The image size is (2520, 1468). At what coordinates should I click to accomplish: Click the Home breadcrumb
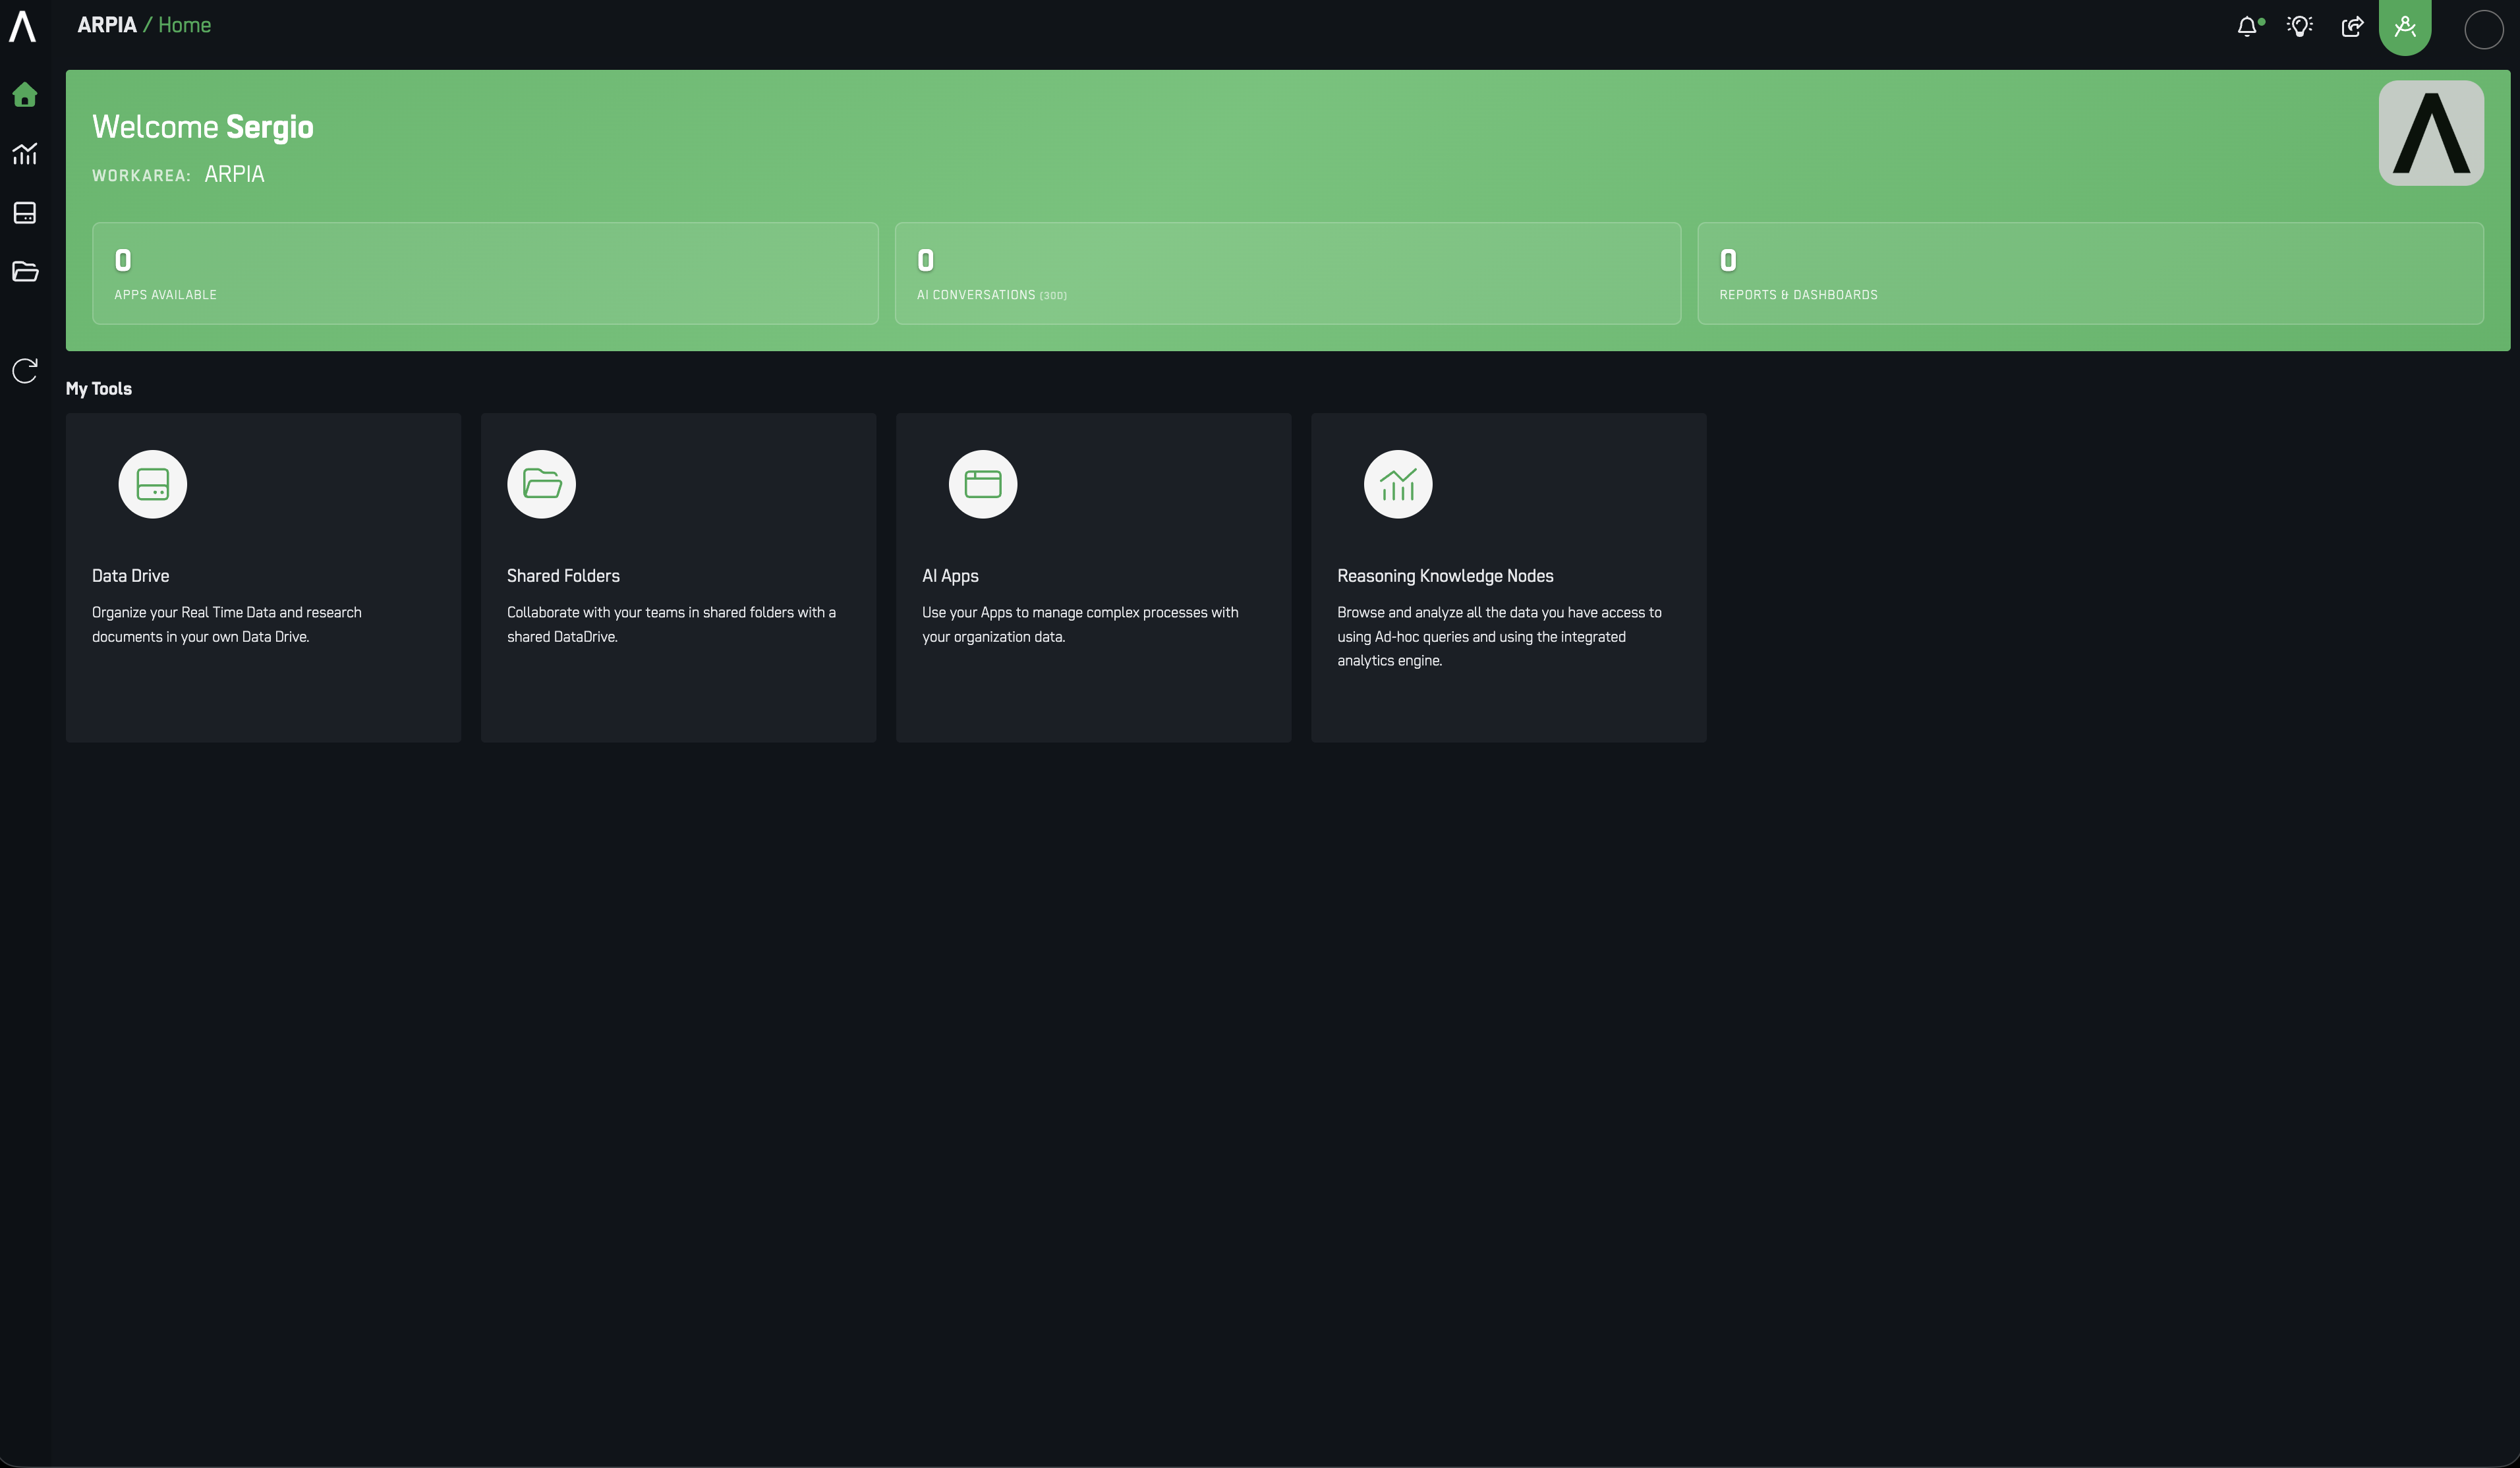point(185,25)
